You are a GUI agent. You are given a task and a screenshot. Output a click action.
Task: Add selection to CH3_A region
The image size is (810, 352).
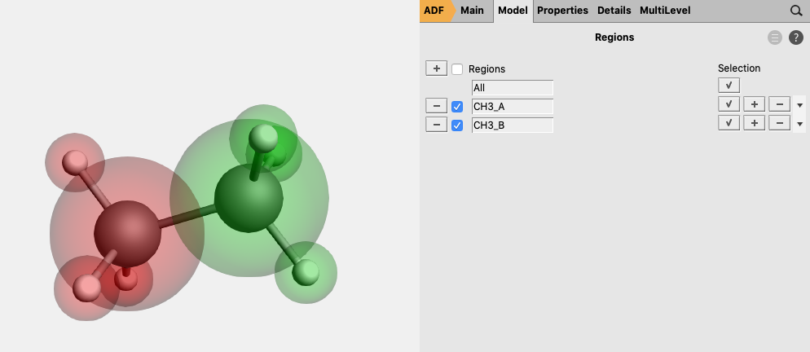point(754,104)
